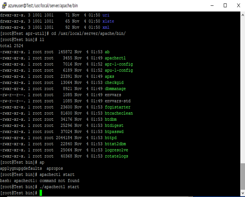
Task: Click the blue 'uri' directory name
Action: point(106,15)
